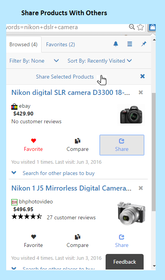
Task: Open the Nikon 1 J5 camera thumbnail
Action: tap(131, 213)
